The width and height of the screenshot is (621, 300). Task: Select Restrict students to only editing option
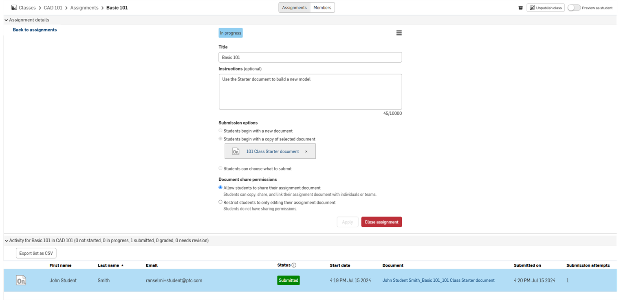point(220,202)
